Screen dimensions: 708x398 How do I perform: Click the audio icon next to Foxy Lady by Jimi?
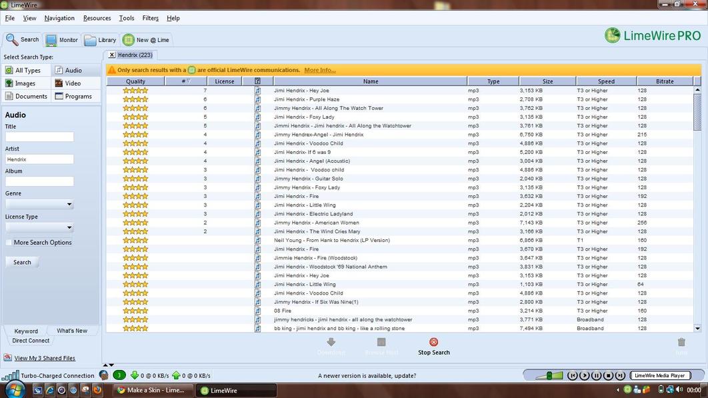pyautogui.click(x=257, y=117)
